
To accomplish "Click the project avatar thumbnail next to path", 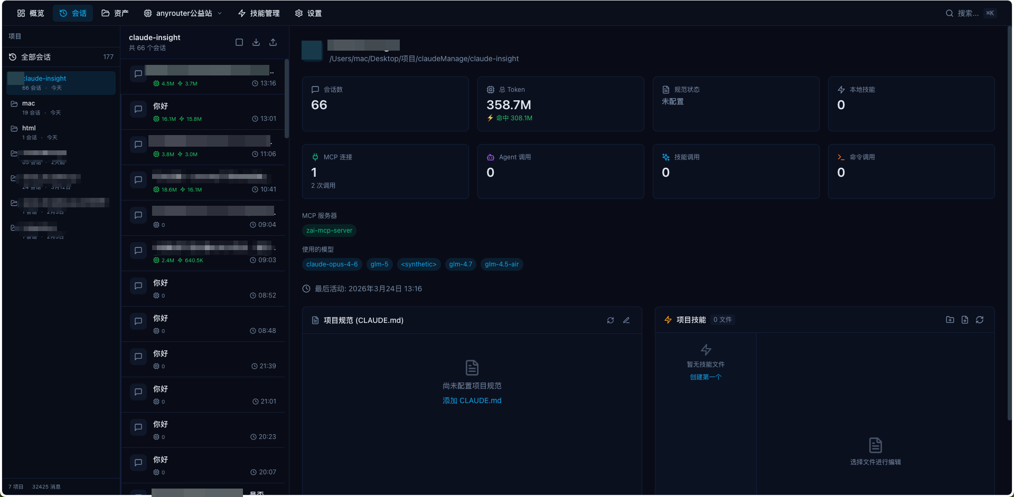I will 312,51.
